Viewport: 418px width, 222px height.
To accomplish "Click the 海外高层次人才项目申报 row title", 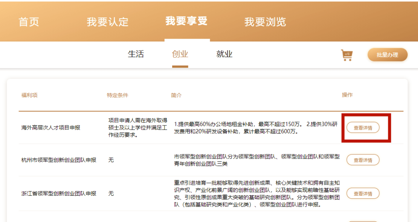I will [x=51, y=128].
